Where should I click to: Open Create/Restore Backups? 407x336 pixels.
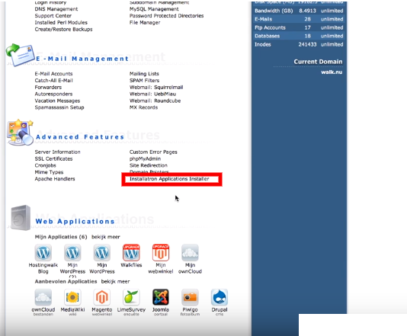[x=63, y=29]
